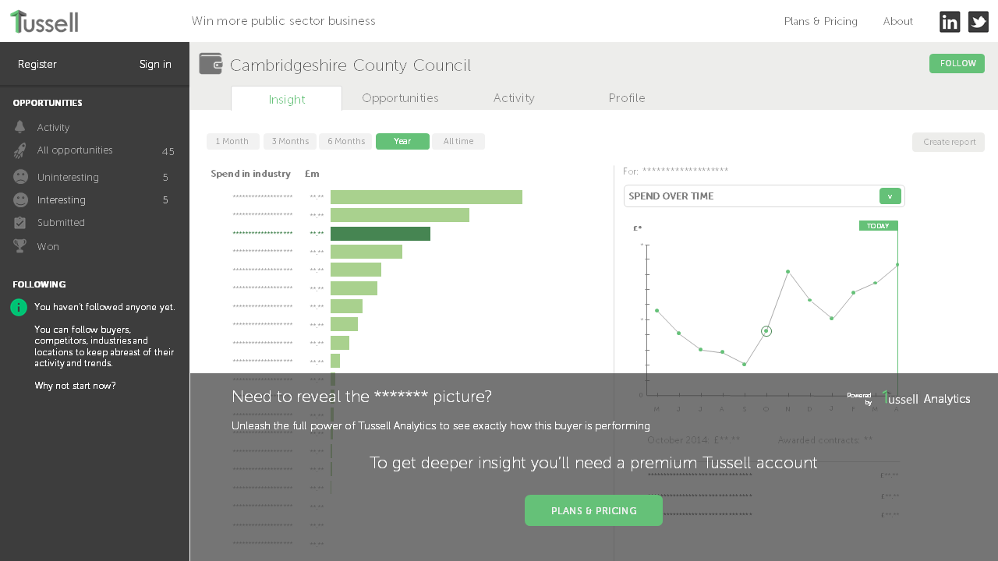Viewport: 998px width, 561px height.
Task: Open the Profile tab
Action: tap(627, 98)
